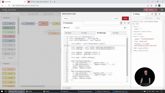Viewport: 165px width, 93px height.
Task: Bookmark page with the star icon
Action: coord(152,6)
